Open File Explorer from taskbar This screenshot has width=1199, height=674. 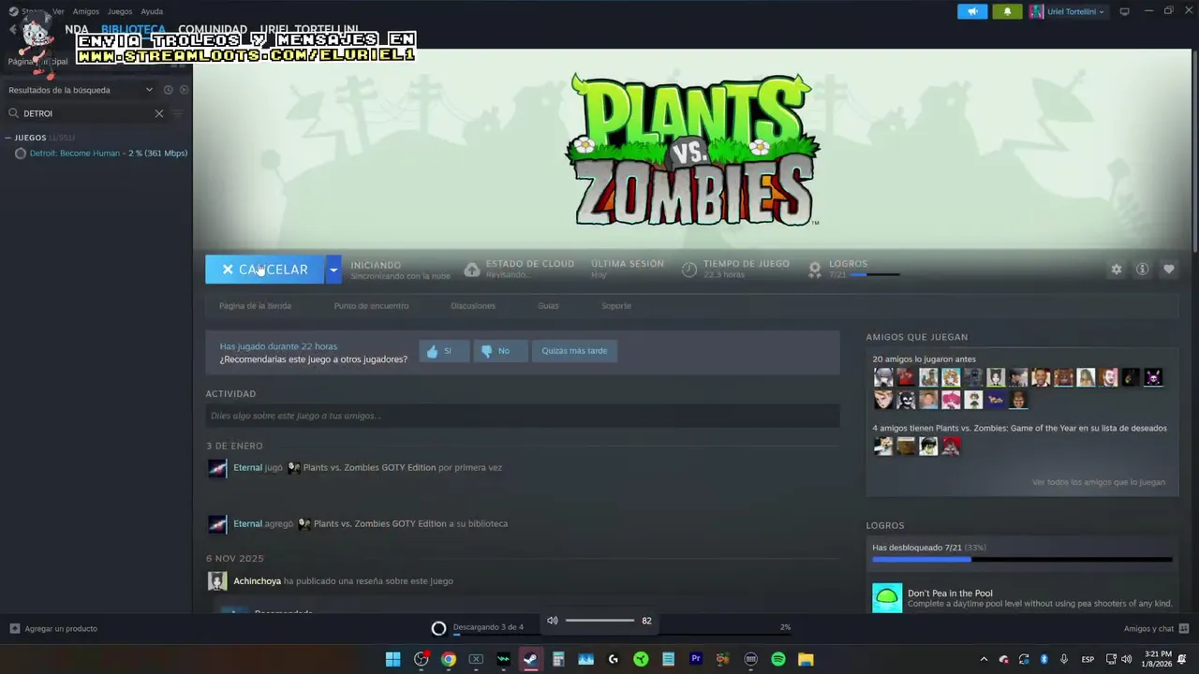(806, 660)
